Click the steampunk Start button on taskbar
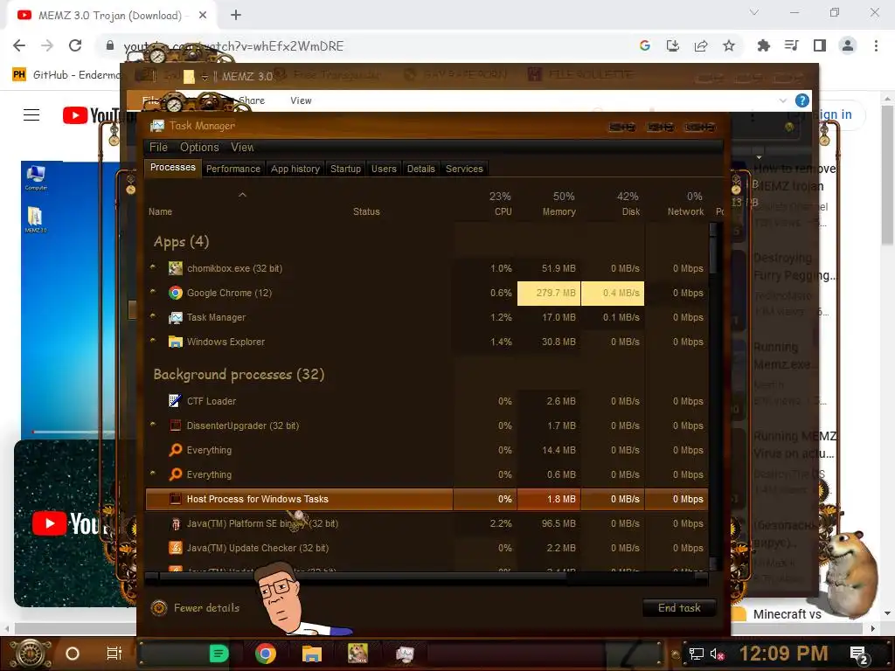Viewport: 895px width, 671px height. [x=30, y=654]
